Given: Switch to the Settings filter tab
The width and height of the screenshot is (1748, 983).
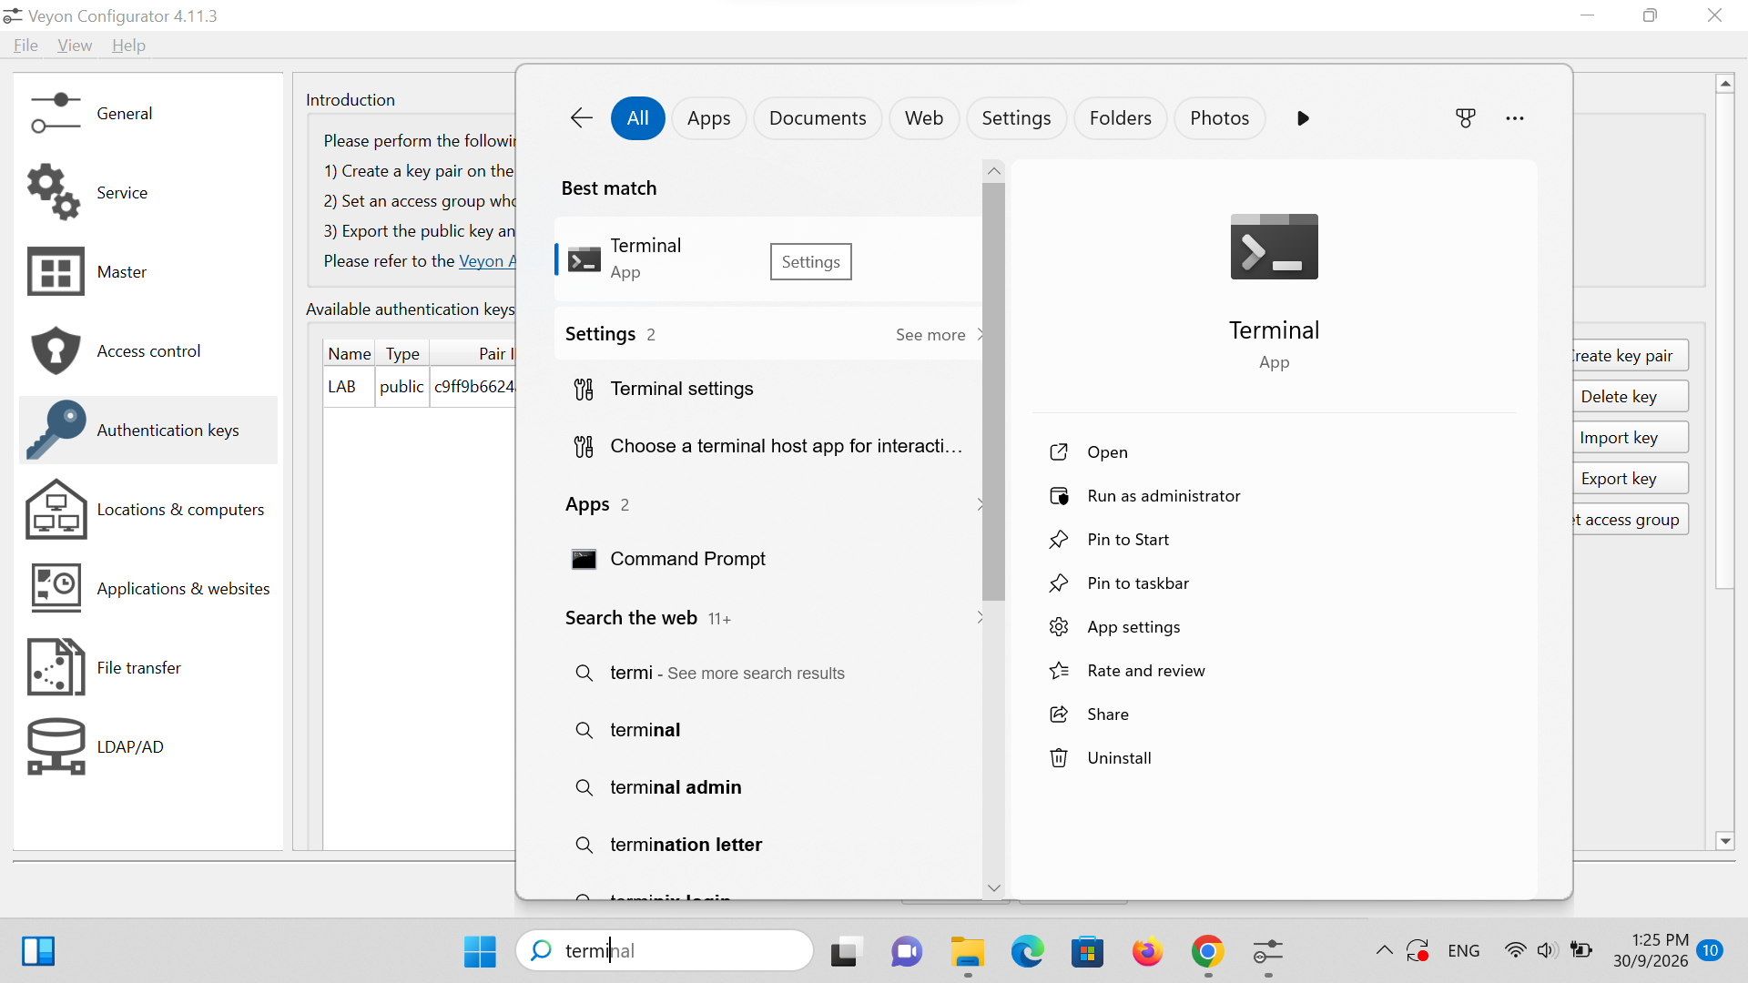Looking at the screenshot, I should [1016, 117].
